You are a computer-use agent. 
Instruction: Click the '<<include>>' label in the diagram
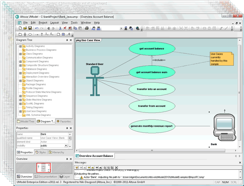159,60
